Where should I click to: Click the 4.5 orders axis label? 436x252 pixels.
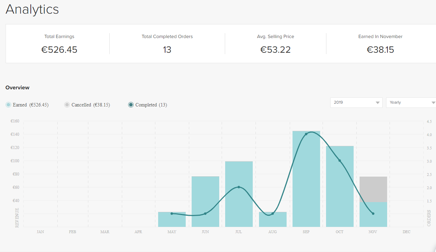click(429, 121)
